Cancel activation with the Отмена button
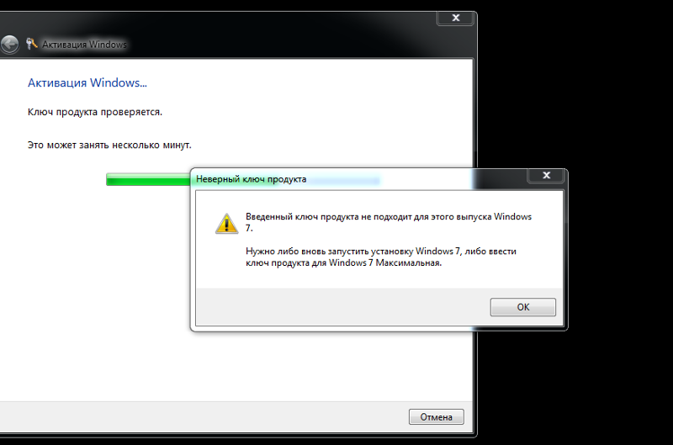 [x=436, y=416]
